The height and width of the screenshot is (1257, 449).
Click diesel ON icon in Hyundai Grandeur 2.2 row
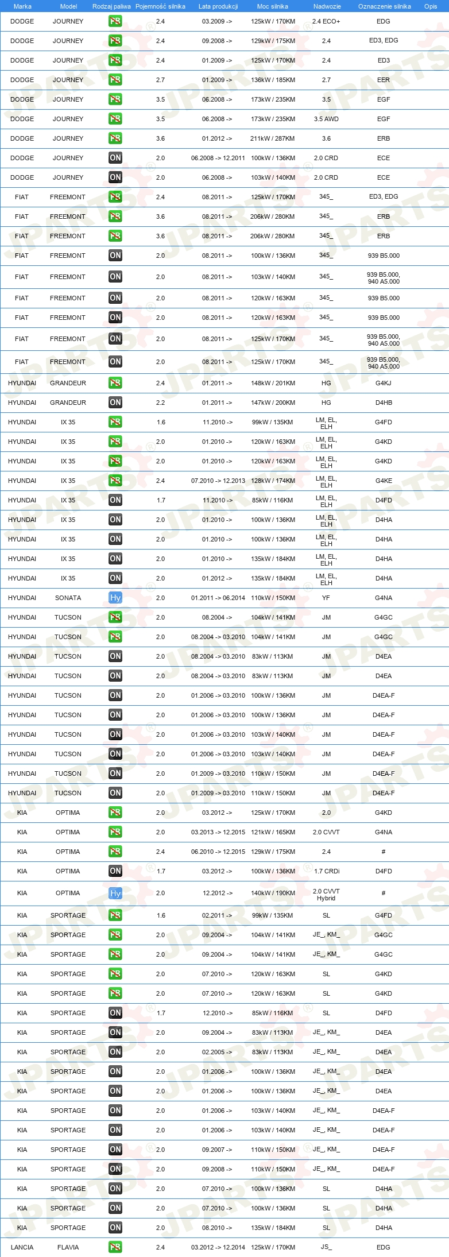click(x=115, y=403)
